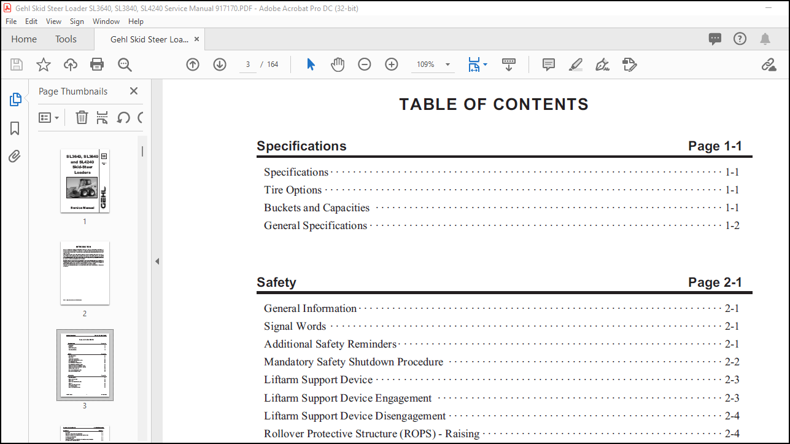Image resolution: width=790 pixels, height=444 pixels.
Task: Select page 3 table of contents thumbnail
Action: (85, 365)
